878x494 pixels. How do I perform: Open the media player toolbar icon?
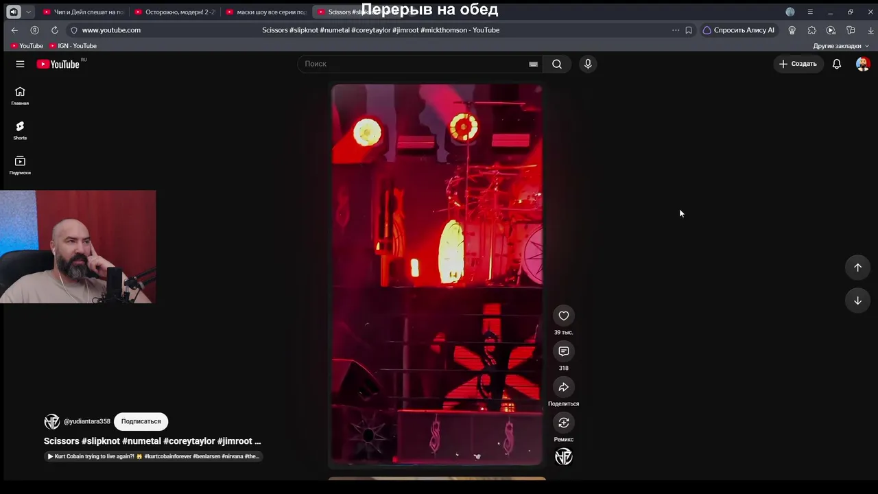coord(831,30)
